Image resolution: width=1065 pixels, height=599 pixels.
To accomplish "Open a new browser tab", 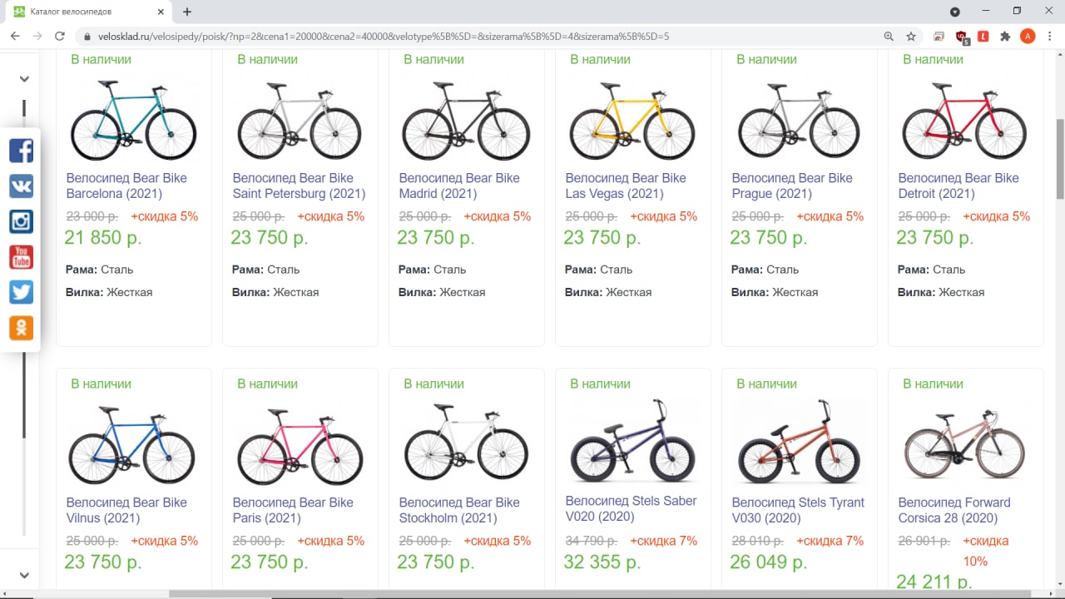I will [x=187, y=12].
